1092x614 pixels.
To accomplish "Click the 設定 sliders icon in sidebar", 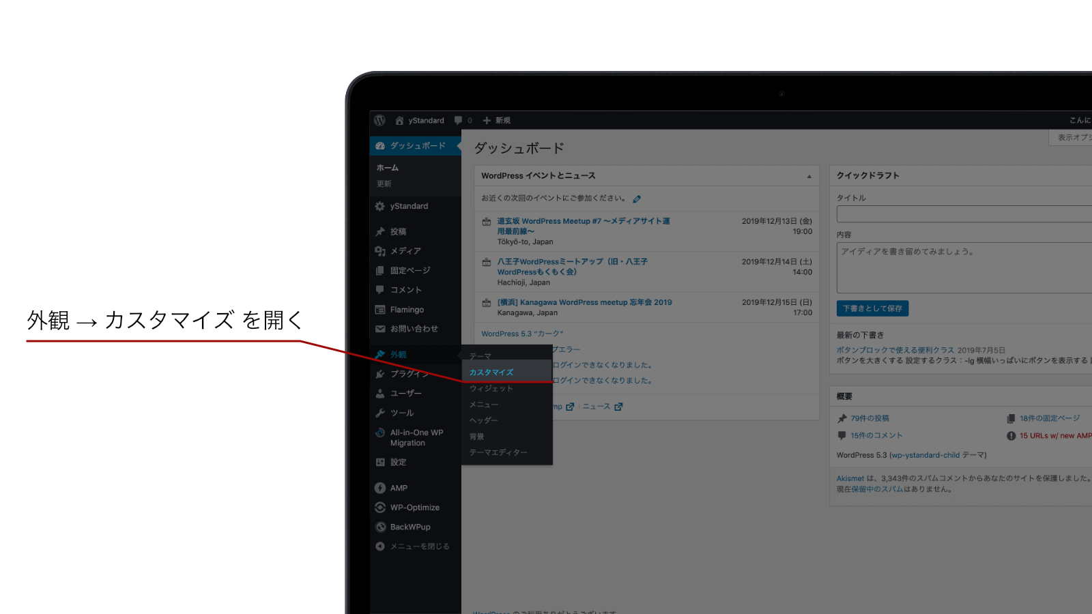I will 380,463.
